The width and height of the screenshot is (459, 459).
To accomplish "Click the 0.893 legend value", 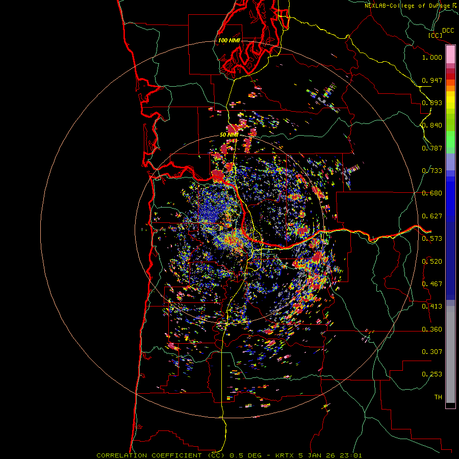I will point(432,103).
